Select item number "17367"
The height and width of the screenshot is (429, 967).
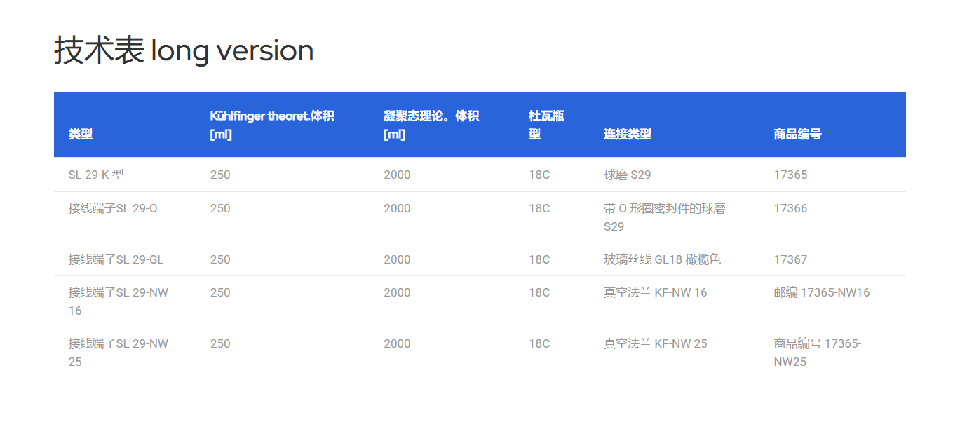coord(790,259)
